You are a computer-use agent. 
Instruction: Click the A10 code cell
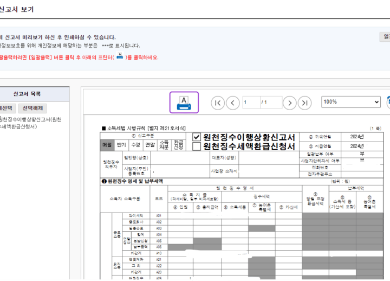[x=159, y=253]
